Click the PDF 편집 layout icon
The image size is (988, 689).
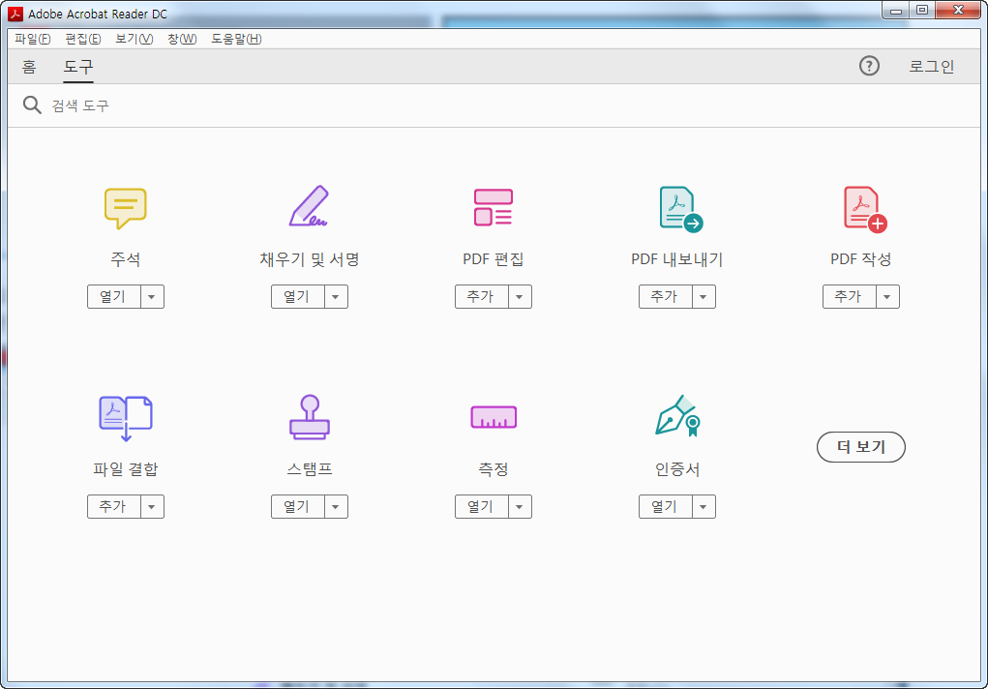[493, 207]
